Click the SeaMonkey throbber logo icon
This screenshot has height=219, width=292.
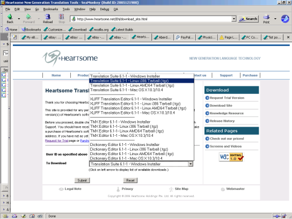click(x=285, y=19)
